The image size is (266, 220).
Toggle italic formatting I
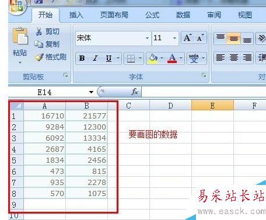pos(95,58)
